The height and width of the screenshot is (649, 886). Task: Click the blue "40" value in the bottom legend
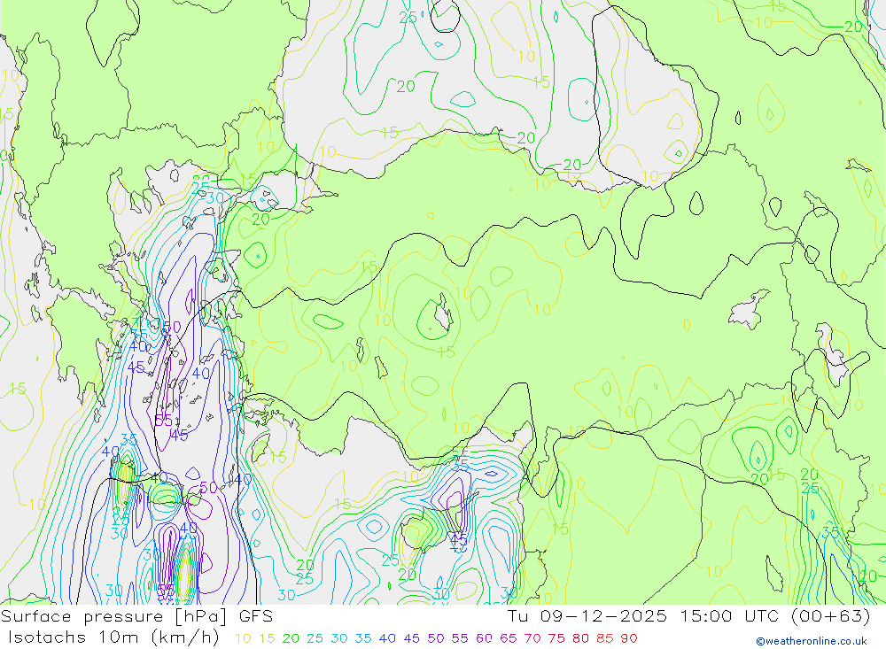click(387, 639)
